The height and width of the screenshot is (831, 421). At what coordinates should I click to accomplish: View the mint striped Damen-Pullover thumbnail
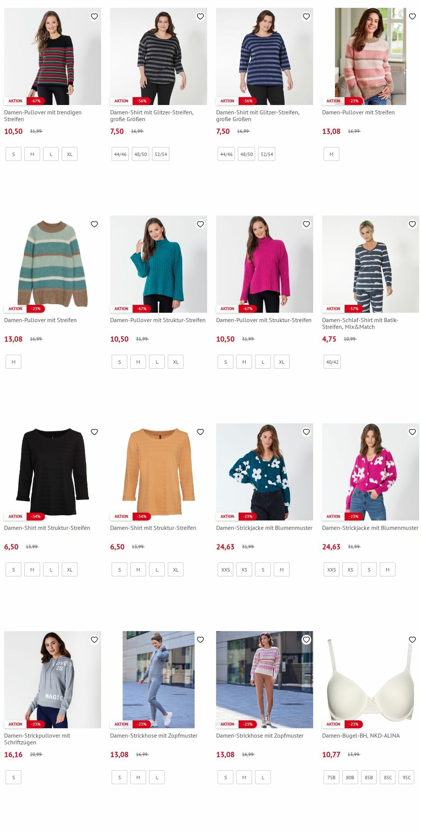[x=53, y=264]
